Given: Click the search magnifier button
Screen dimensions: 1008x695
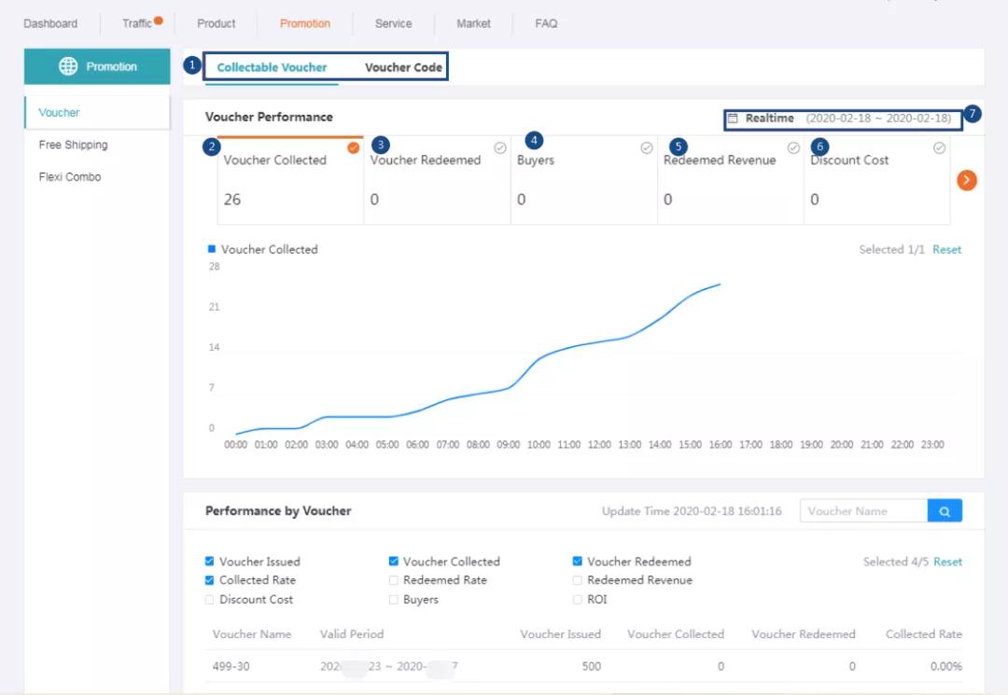Looking at the screenshot, I should 945,511.
